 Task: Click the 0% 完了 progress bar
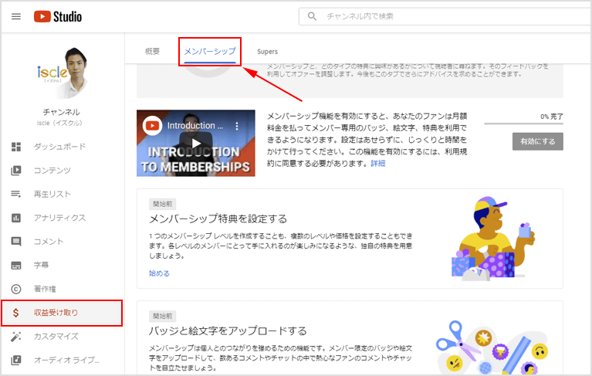click(x=523, y=124)
